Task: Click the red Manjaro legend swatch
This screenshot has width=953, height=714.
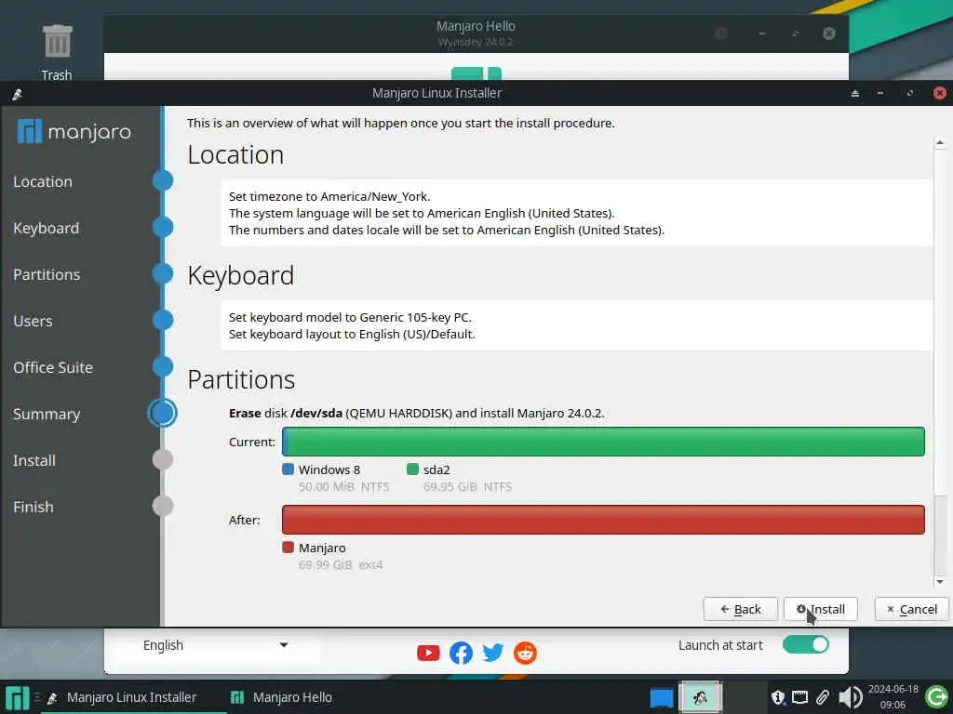Action: [x=289, y=547]
